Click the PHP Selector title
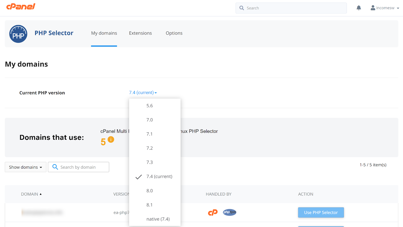 [54, 33]
